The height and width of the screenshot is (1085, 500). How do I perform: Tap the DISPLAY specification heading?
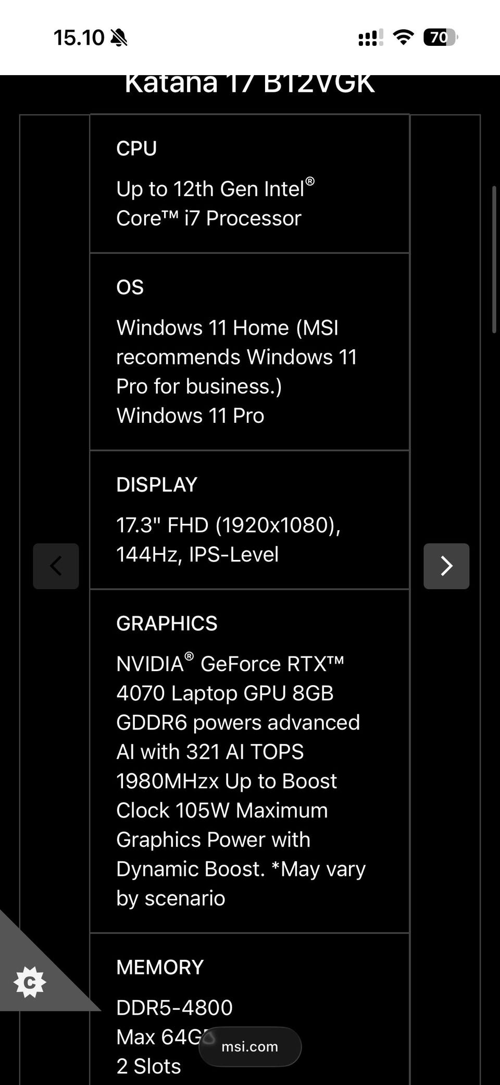pos(157,484)
